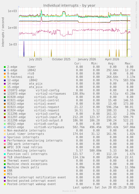
Task: Click the 599.79 max value for virtio3-input.0
Action: 128,117
